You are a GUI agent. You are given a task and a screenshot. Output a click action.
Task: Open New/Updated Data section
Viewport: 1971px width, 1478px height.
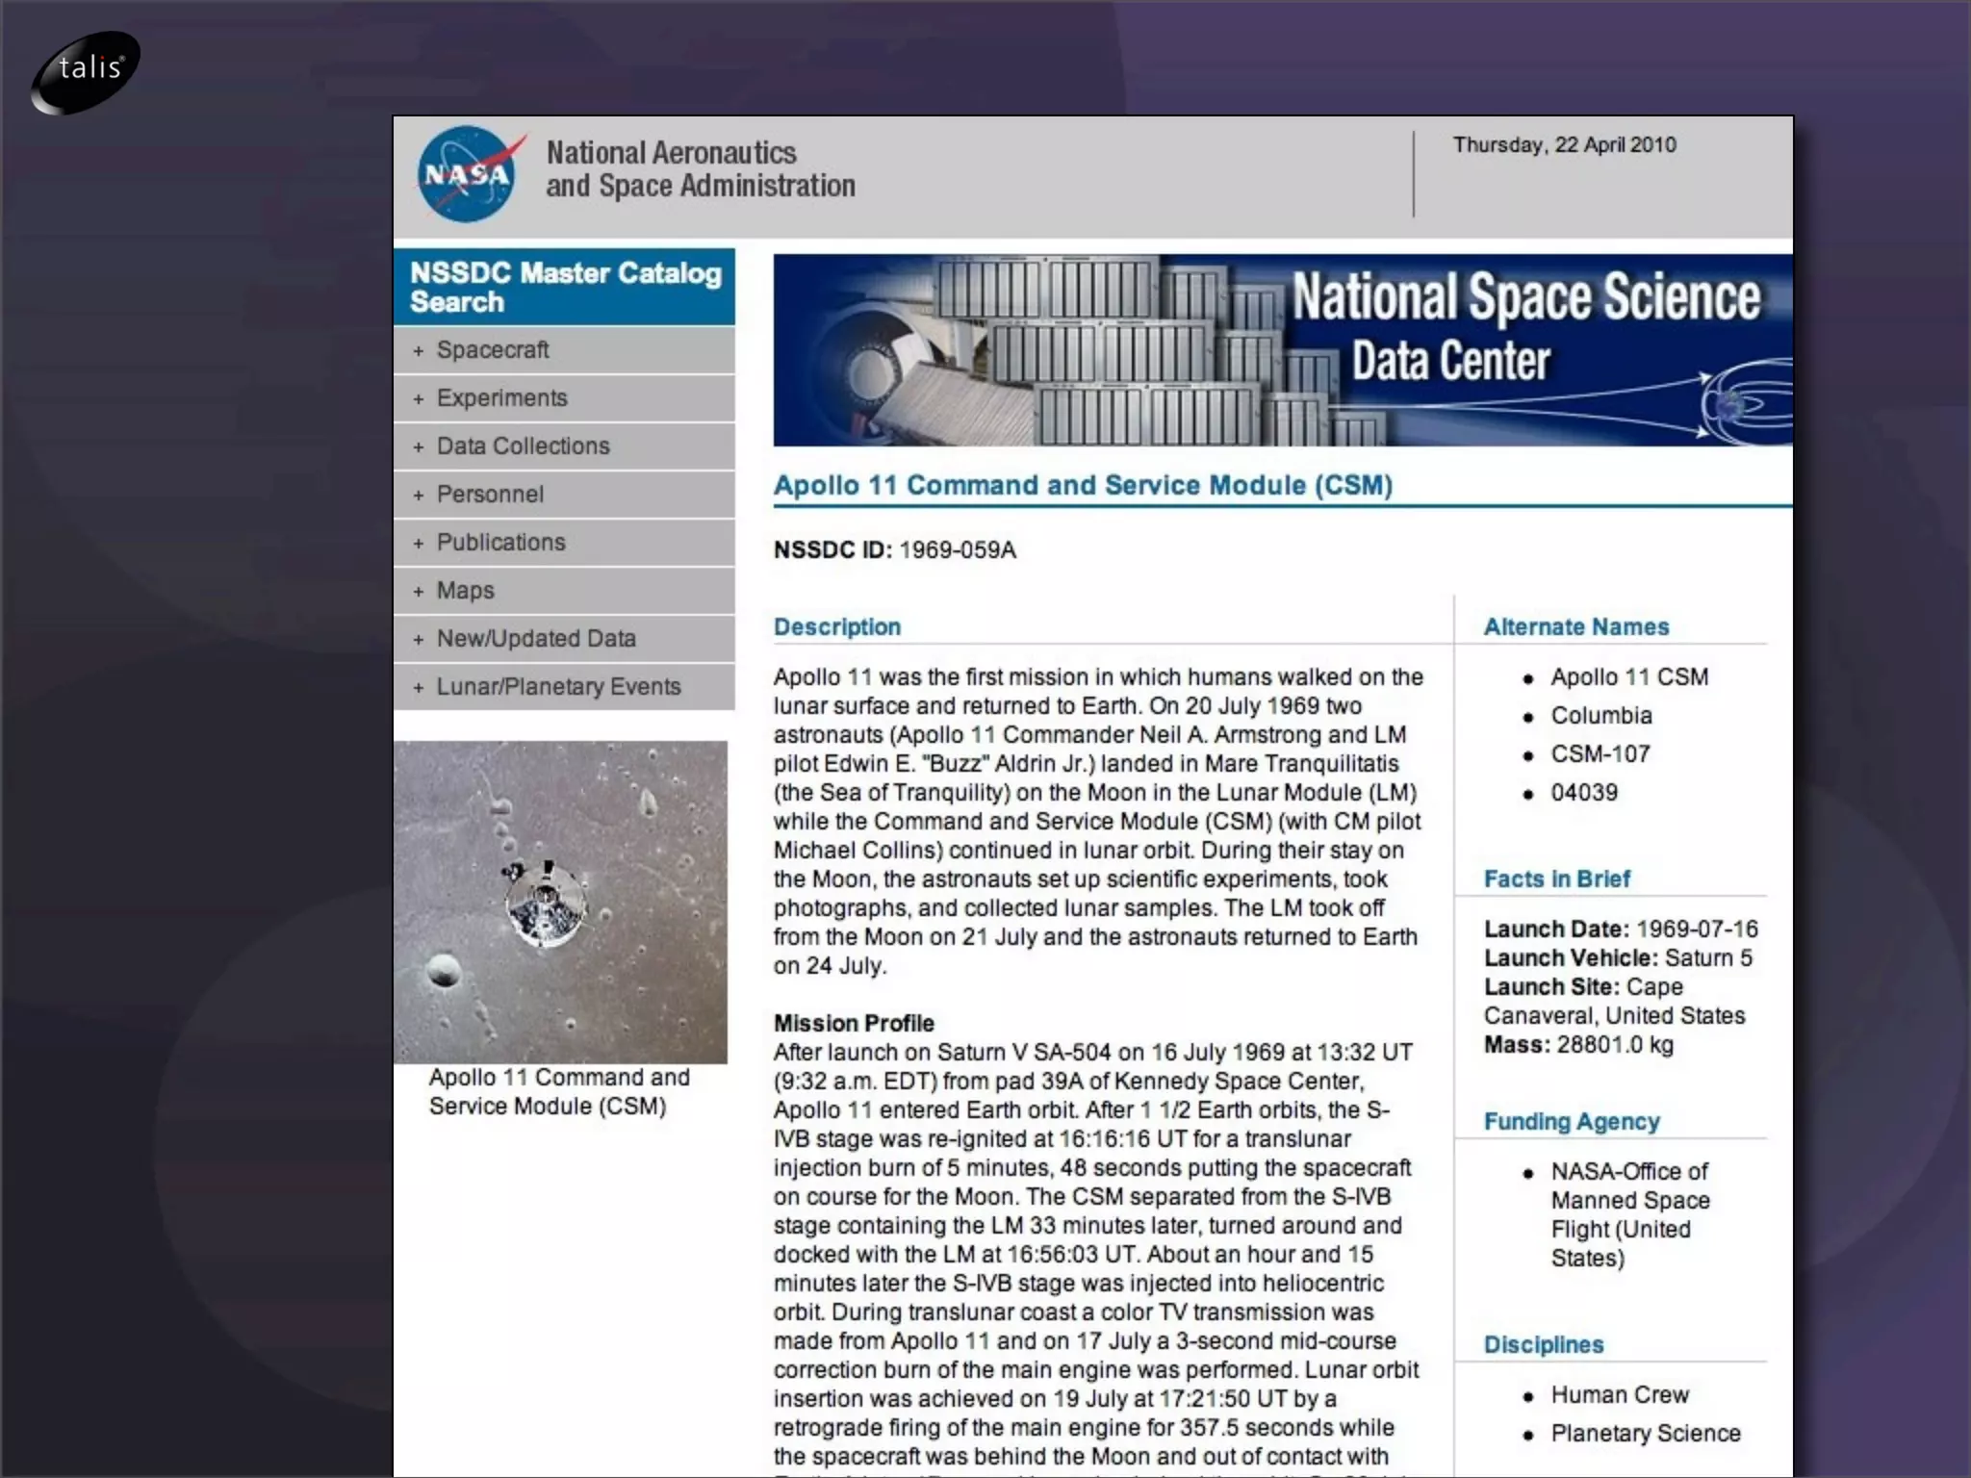(536, 639)
